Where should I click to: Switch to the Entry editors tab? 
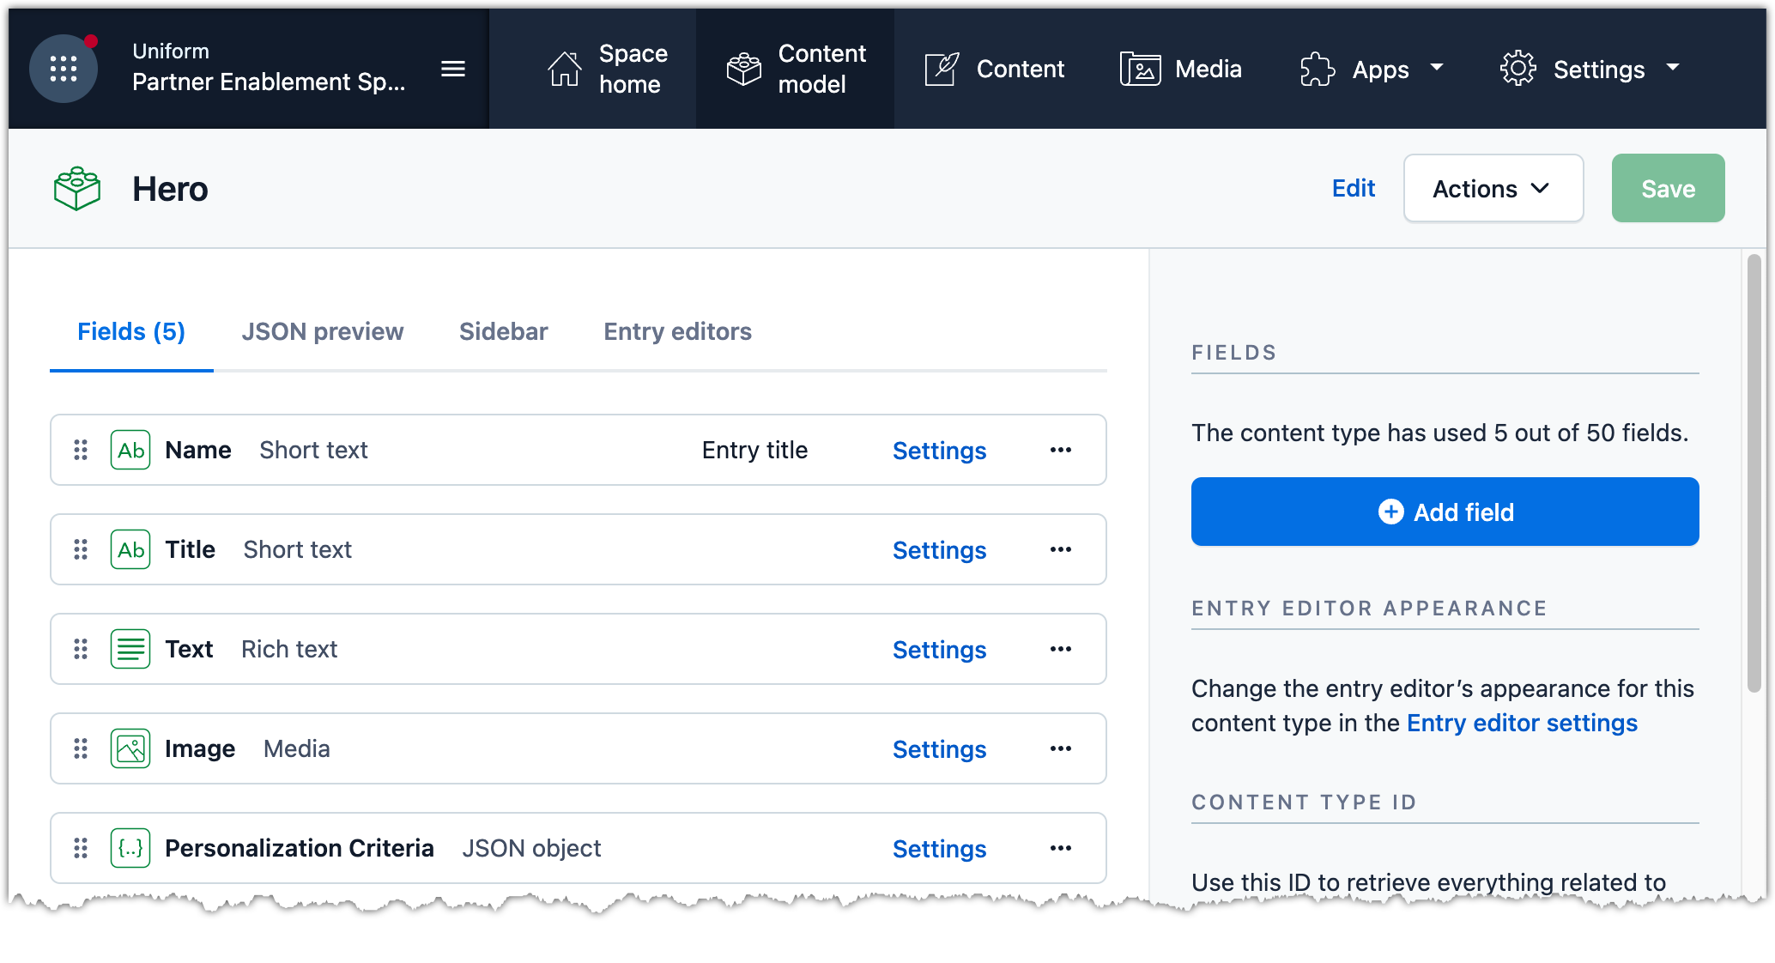click(677, 331)
